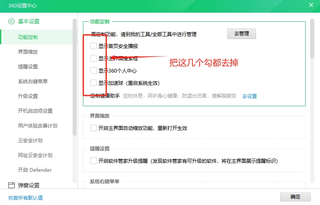Open 开机启动项设置 sidebar item
The height and width of the screenshot is (205, 320).
click(35, 111)
